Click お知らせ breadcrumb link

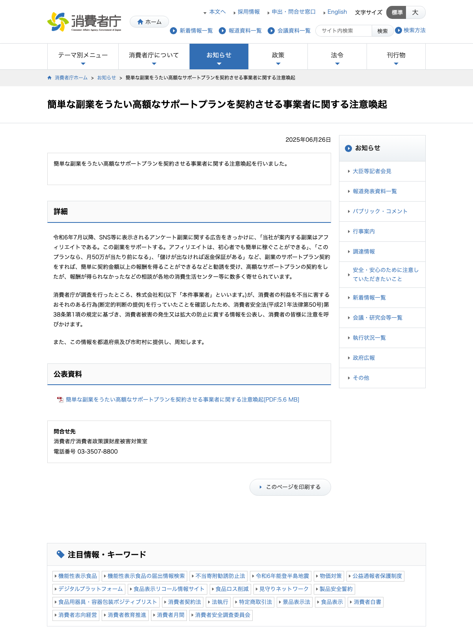tap(106, 78)
